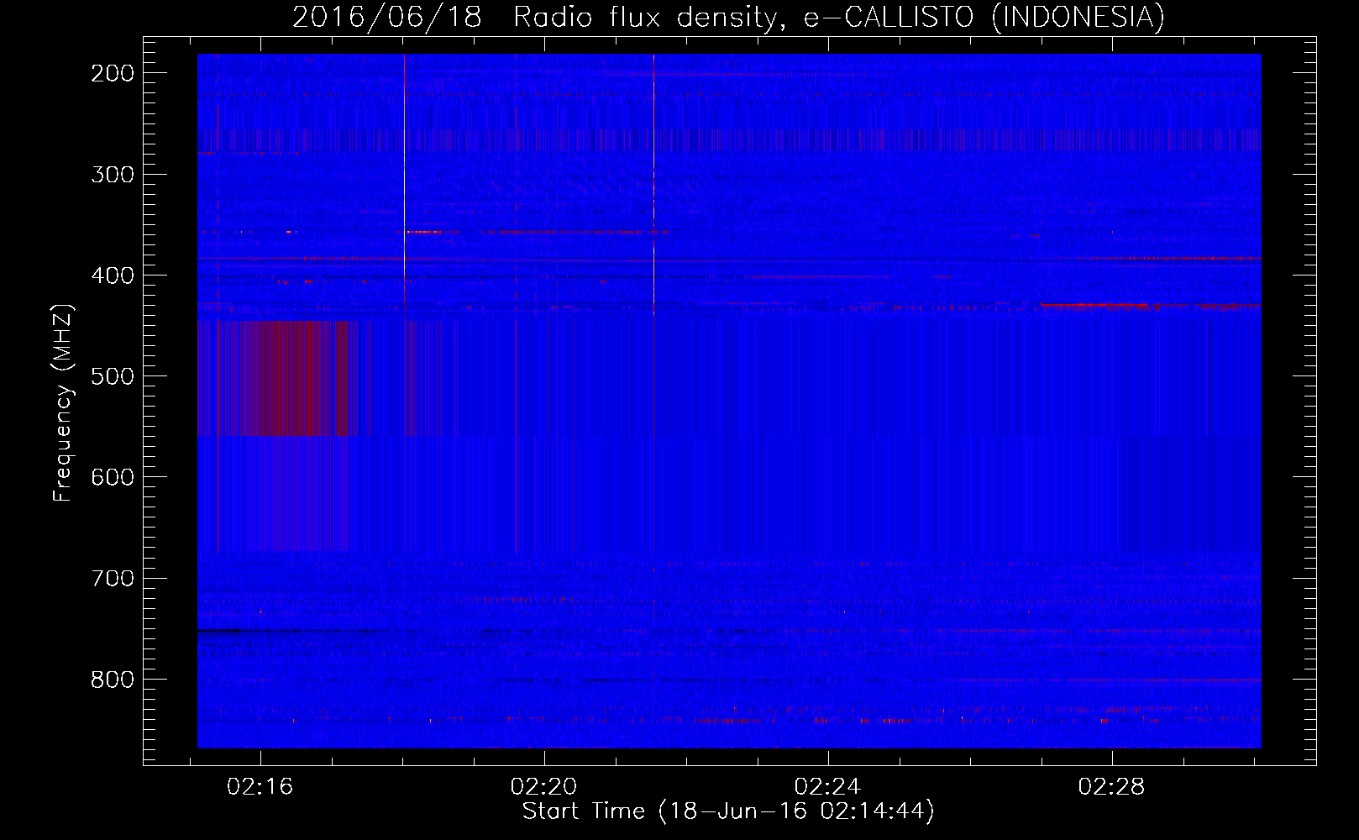This screenshot has height=840, width=1359.
Task: Select the 400 frequency tick label
Action: (x=113, y=276)
